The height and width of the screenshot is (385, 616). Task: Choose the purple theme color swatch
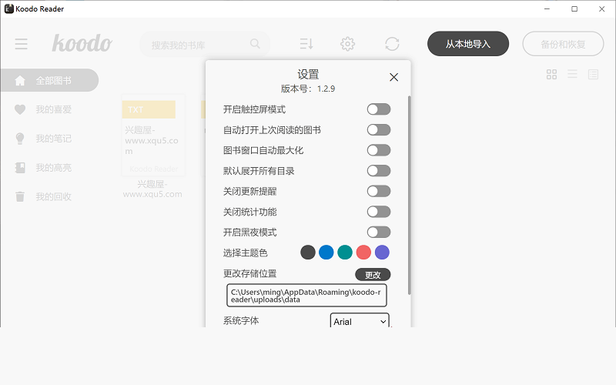tap(382, 253)
